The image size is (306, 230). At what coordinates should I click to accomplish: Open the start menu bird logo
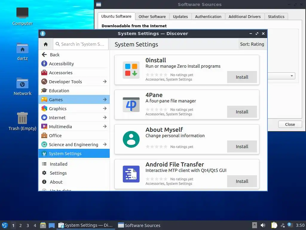[x=5, y=225]
